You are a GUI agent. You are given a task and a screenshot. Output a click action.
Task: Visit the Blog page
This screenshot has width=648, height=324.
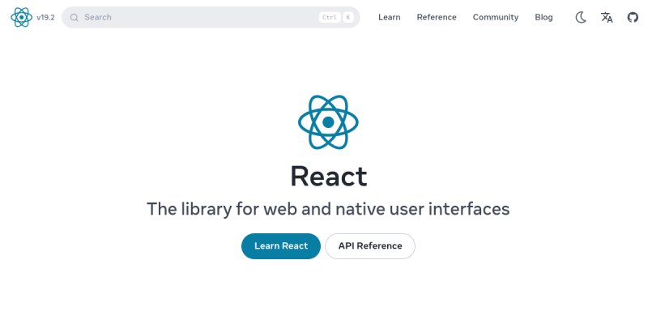pyautogui.click(x=544, y=17)
